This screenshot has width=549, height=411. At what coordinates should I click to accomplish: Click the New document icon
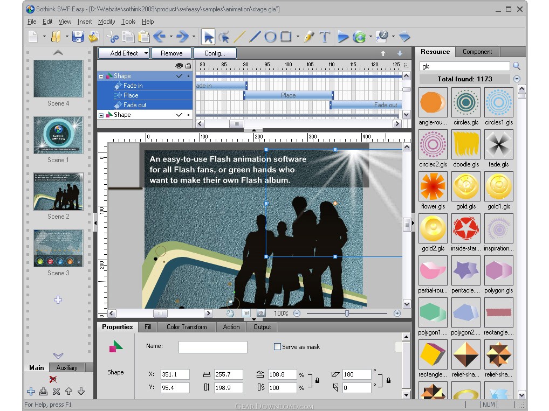(33, 37)
